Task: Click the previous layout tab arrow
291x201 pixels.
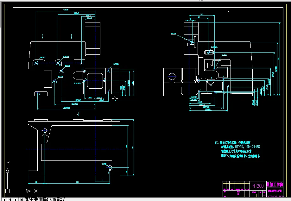Action: pos(10,199)
